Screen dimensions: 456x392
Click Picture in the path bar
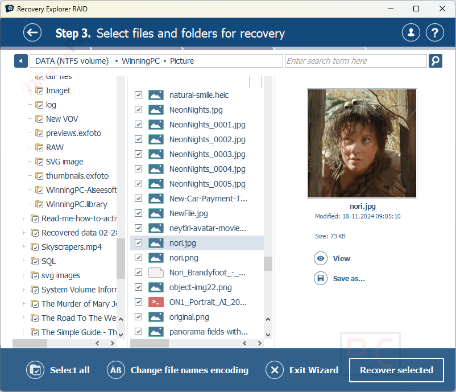[182, 61]
